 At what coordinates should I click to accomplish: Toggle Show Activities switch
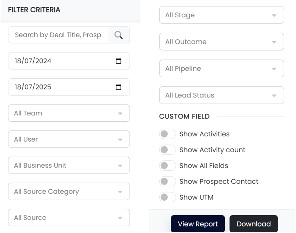click(167, 134)
